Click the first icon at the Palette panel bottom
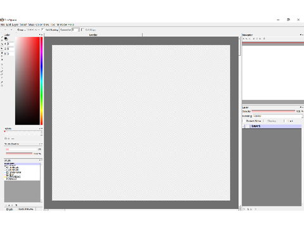The image size is (304, 228). [6, 139]
